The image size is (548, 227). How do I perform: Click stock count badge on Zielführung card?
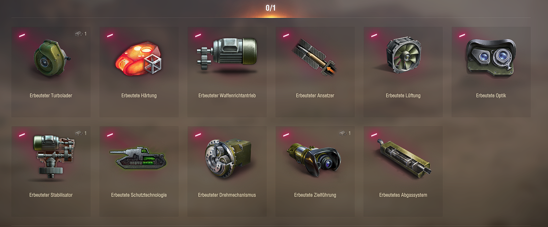345,133
